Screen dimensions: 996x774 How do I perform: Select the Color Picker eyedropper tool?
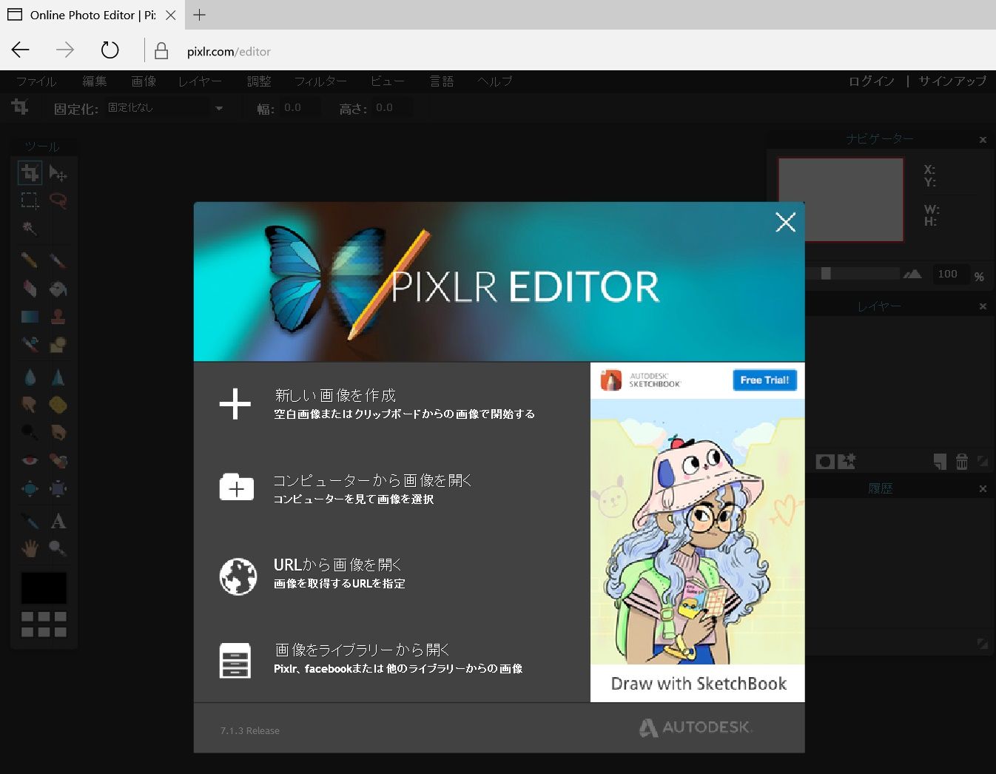tap(30, 521)
